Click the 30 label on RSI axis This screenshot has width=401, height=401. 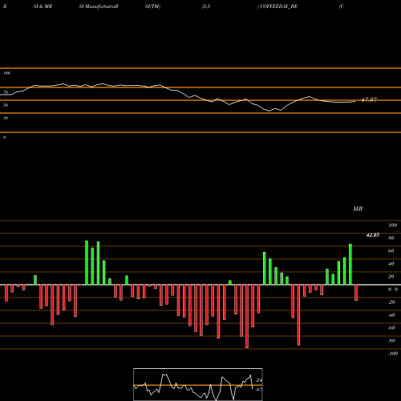[x=6, y=118]
